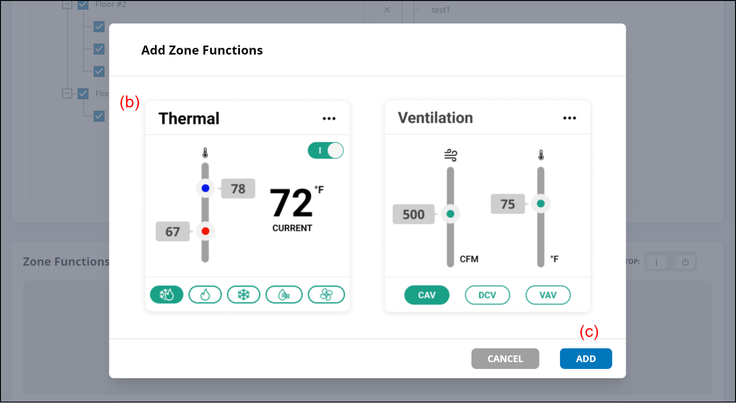Select the fan-only mode icon
The width and height of the screenshot is (736, 403).
326,295
